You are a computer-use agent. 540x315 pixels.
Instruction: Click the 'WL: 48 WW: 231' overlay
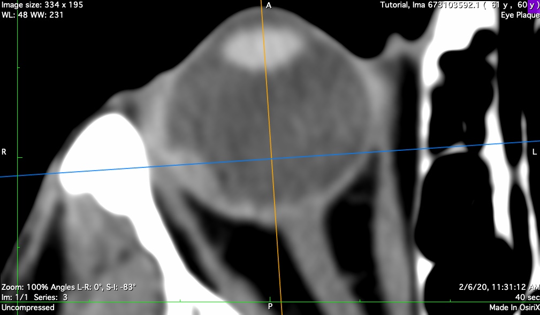point(33,15)
